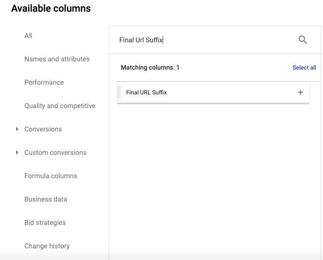Open Business data category
The image size is (323, 260).
pyautogui.click(x=46, y=199)
